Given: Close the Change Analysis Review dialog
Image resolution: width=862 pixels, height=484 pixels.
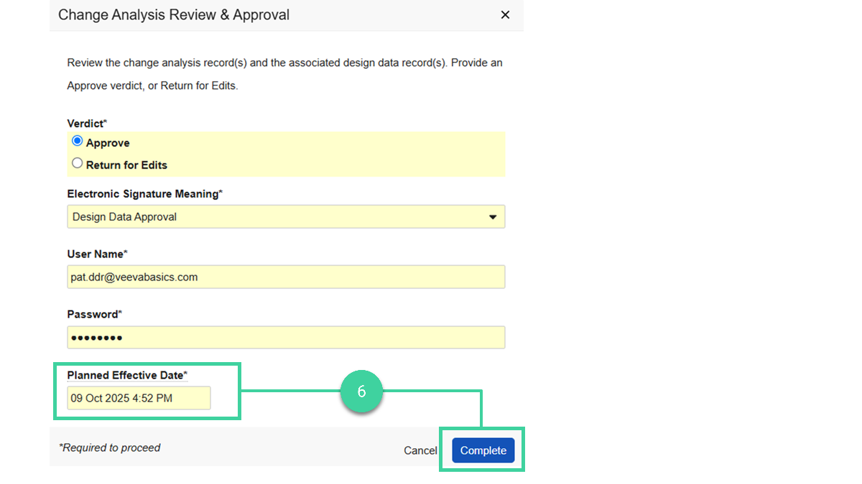Looking at the screenshot, I should [505, 14].
